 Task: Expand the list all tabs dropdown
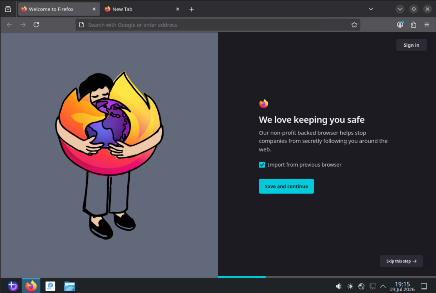[371, 9]
